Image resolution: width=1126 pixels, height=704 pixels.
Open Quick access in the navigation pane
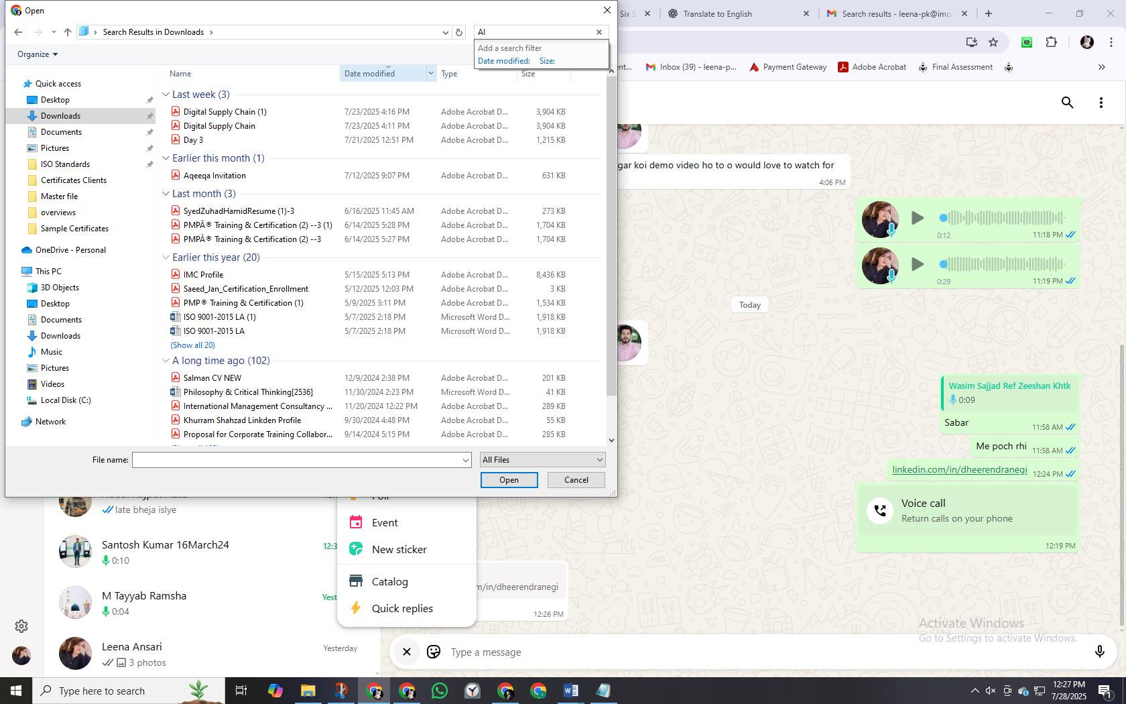(58, 84)
